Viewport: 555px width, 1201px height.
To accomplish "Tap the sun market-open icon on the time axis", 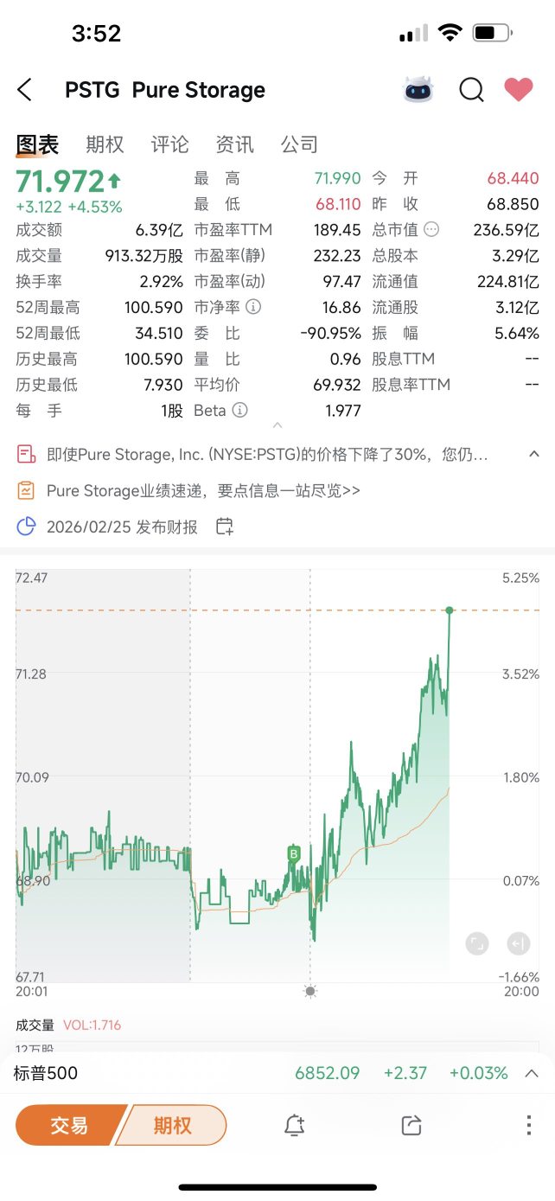I will (x=310, y=991).
